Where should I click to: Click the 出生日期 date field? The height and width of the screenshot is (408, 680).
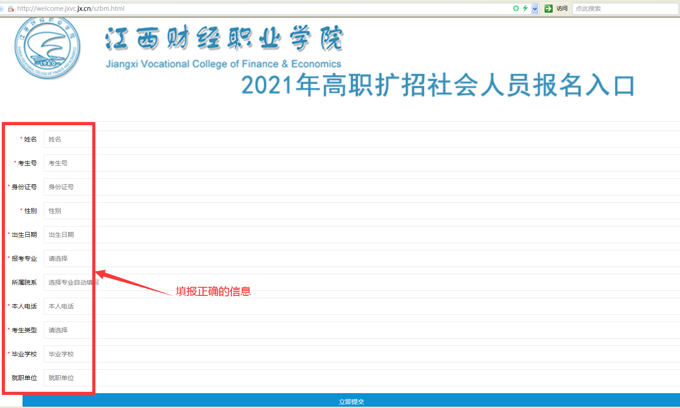(x=360, y=235)
